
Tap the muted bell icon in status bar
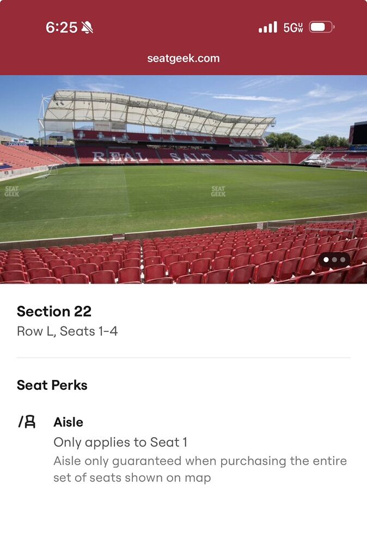pos(87,28)
